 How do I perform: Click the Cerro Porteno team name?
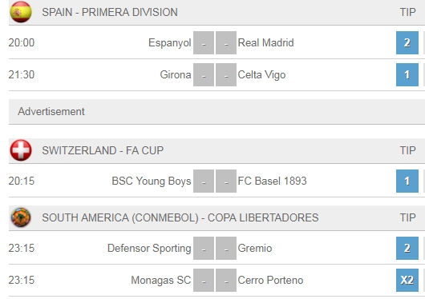coord(270,280)
